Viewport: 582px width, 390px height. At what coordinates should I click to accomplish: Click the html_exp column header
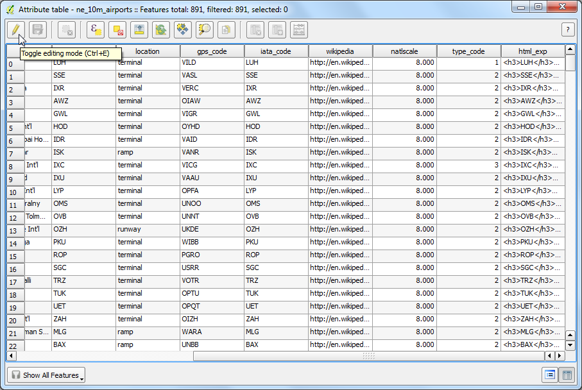pos(533,51)
